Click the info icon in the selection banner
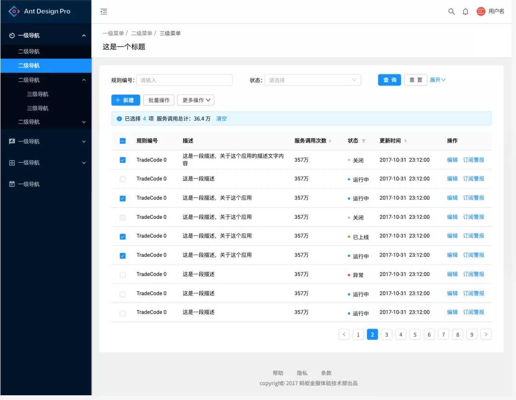Screen dimensions: 516x400 pos(119,118)
